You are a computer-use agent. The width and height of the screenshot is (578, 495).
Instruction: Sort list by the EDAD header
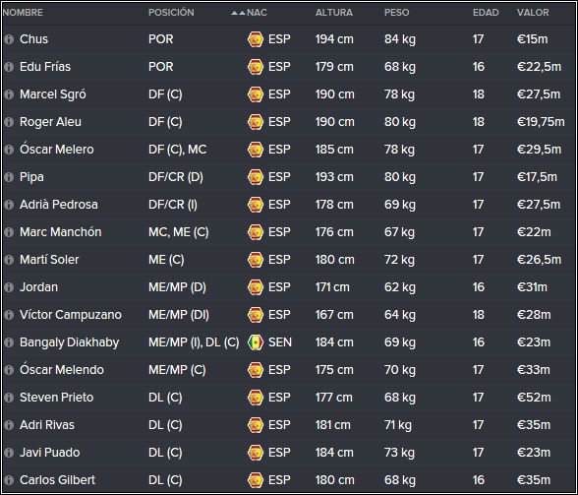click(486, 13)
